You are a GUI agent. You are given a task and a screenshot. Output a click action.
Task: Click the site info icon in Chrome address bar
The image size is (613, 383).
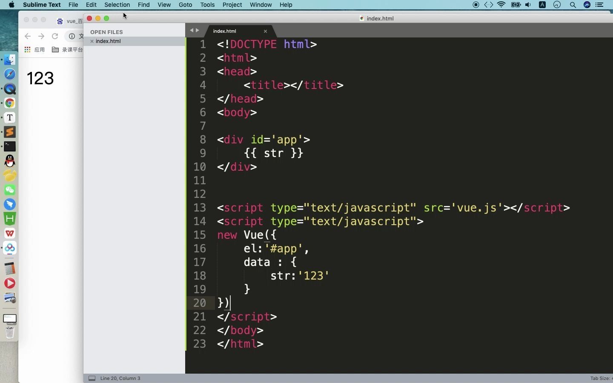coord(72,36)
